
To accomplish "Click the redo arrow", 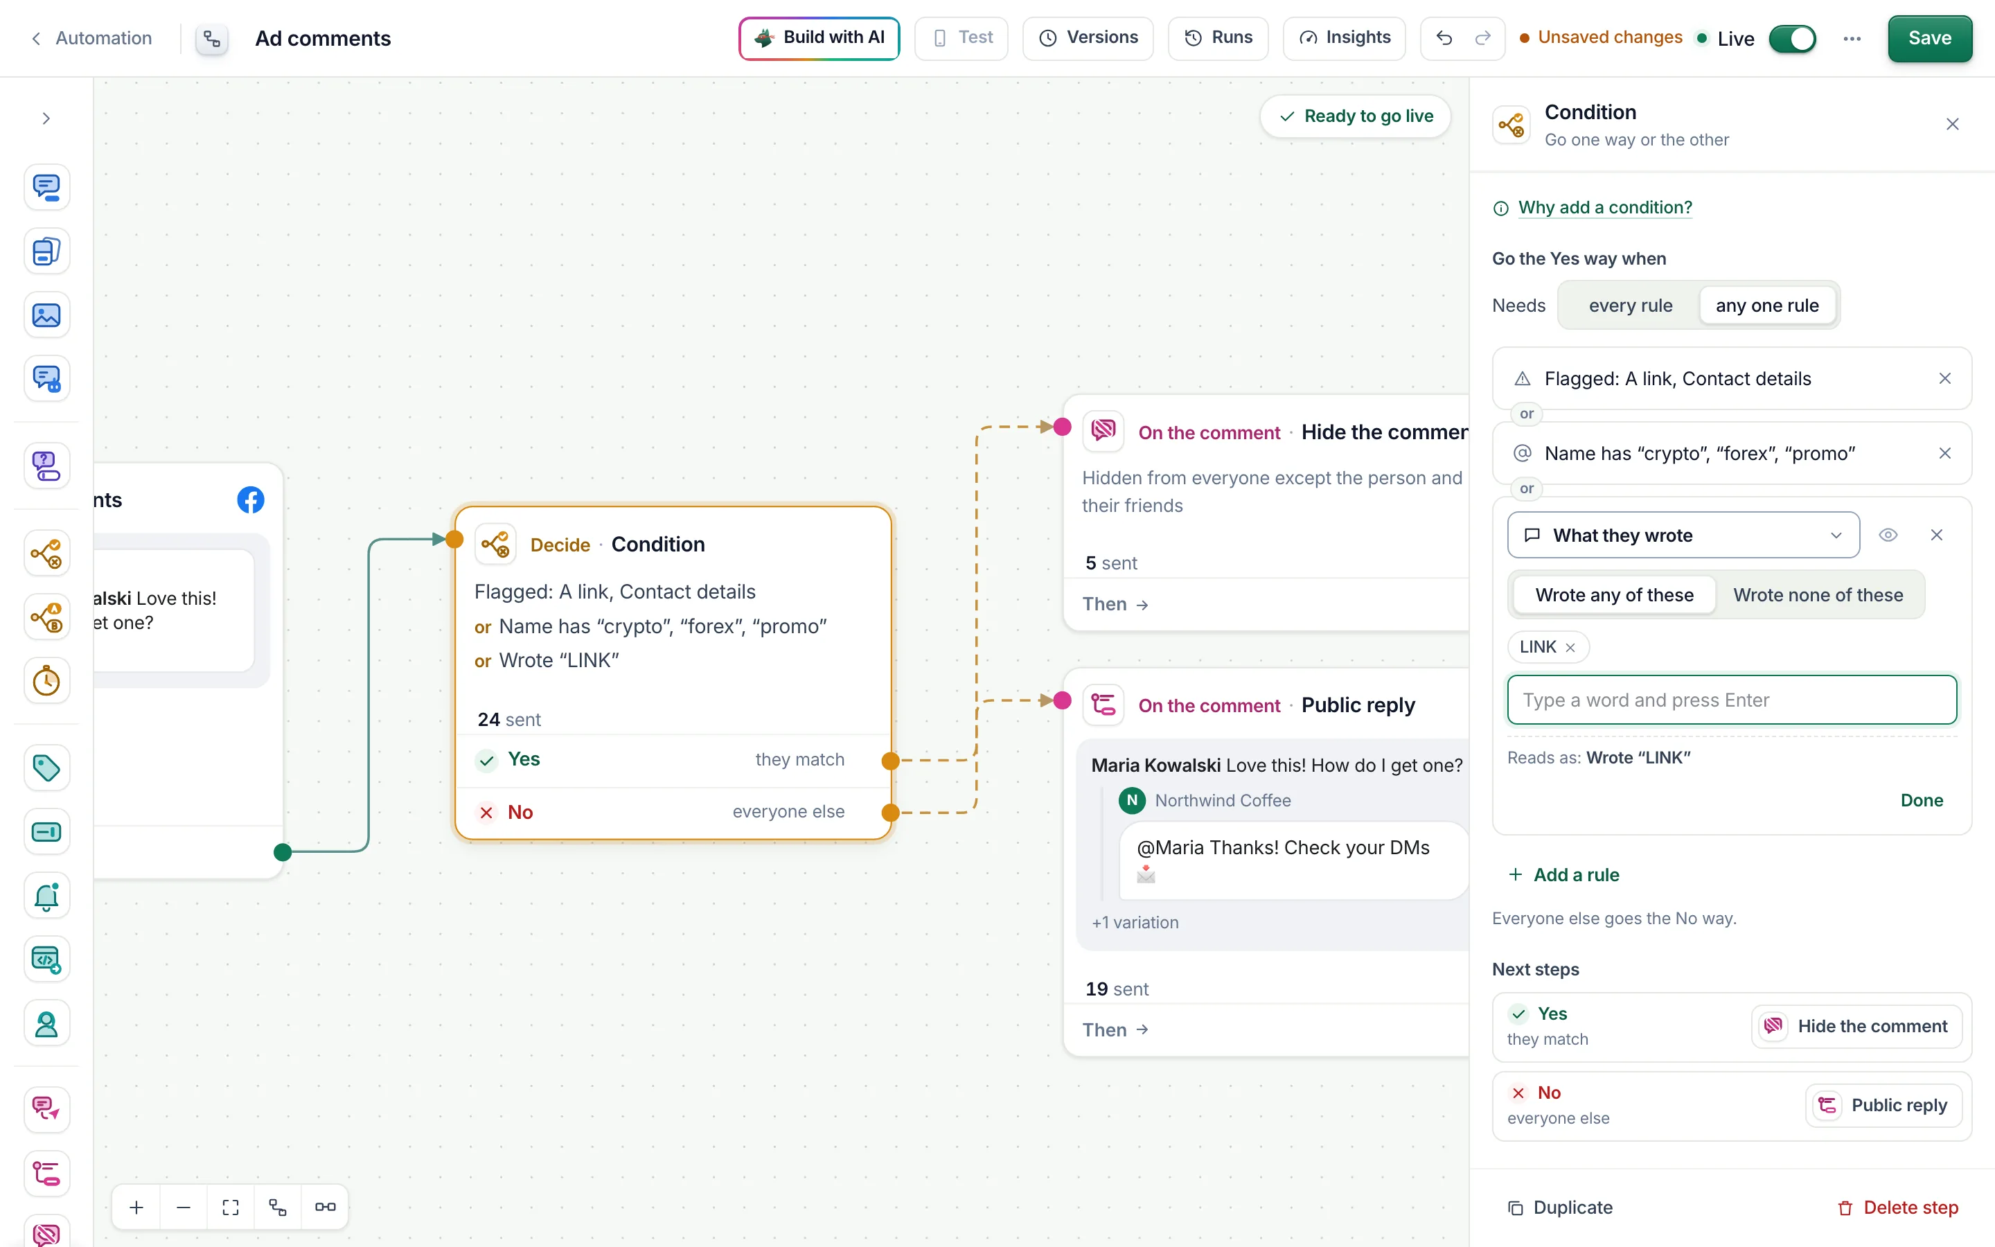I will tap(1482, 38).
